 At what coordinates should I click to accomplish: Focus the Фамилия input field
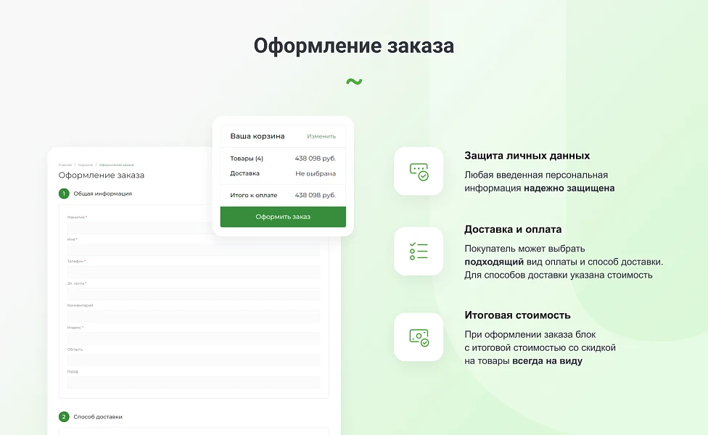click(139, 228)
